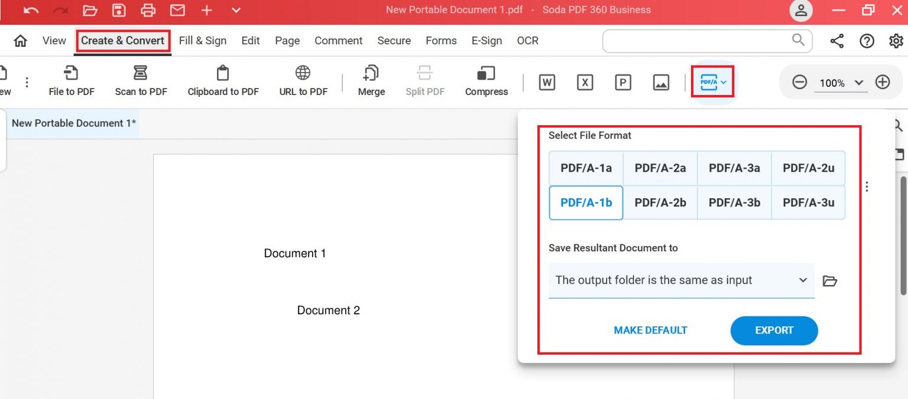
Task: Switch to the Comment tab
Action: (339, 41)
